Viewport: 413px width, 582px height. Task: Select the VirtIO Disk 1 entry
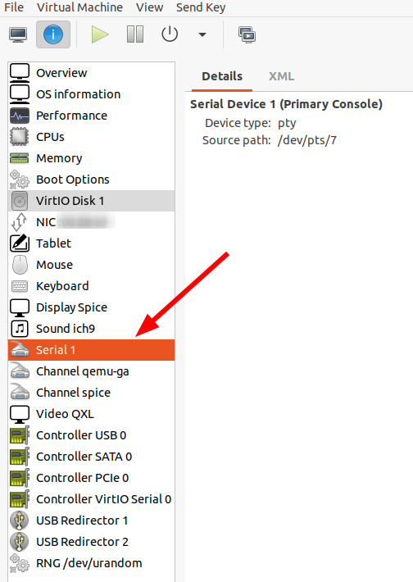click(x=91, y=201)
